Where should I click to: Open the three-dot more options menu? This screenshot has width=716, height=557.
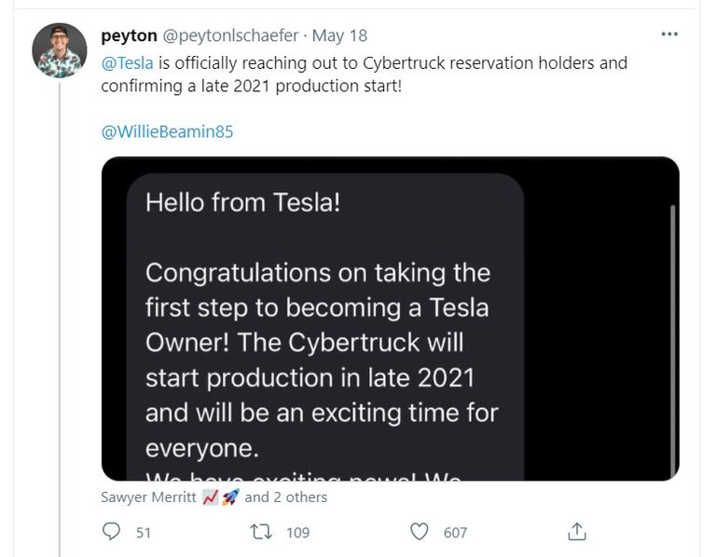(x=669, y=34)
